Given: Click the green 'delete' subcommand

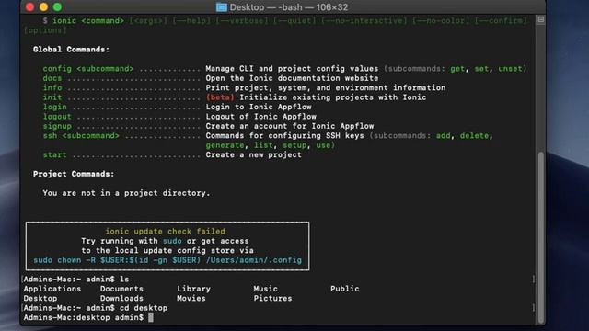Looking at the screenshot, I should (475, 136).
